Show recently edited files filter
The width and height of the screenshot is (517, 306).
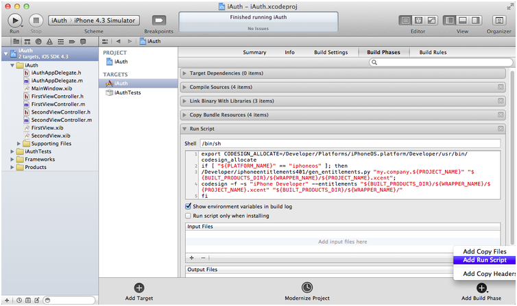pos(19,300)
